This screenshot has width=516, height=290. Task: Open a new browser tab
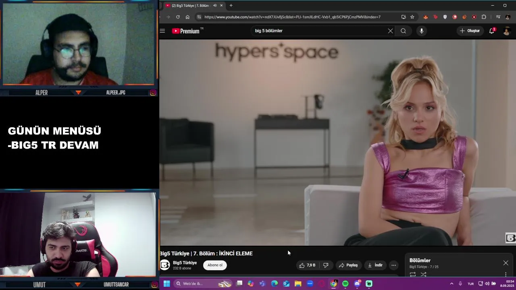coord(231,5)
